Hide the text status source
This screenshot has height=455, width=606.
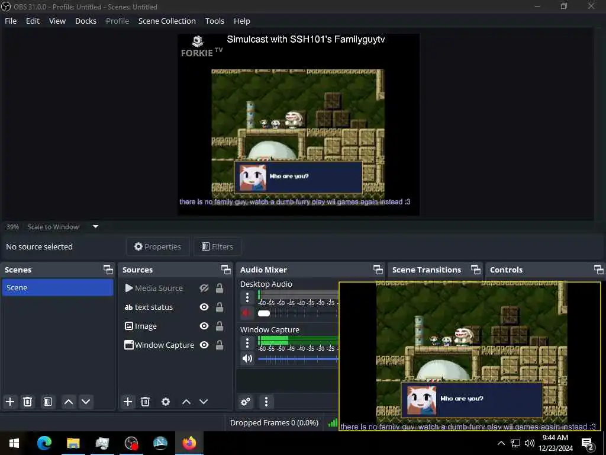[204, 307]
